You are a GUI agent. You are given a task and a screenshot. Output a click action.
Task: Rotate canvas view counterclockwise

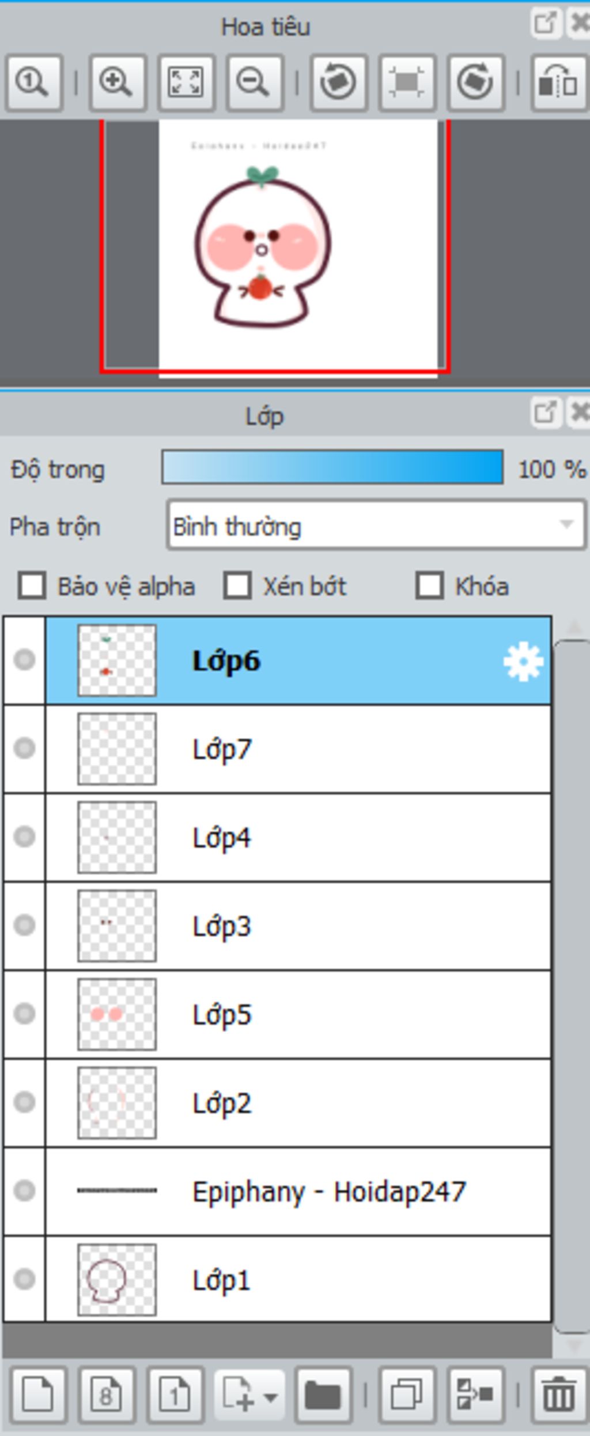point(338,83)
